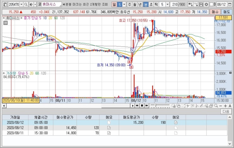234x148 pixels.
Task: Click the 205470 stock code field
Action: pyautogui.click(x=14, y=4)
